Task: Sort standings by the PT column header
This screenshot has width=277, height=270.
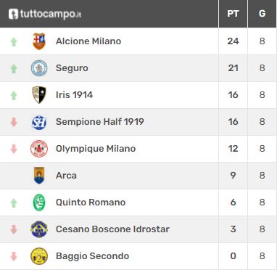Action: (x=233, y=14)
